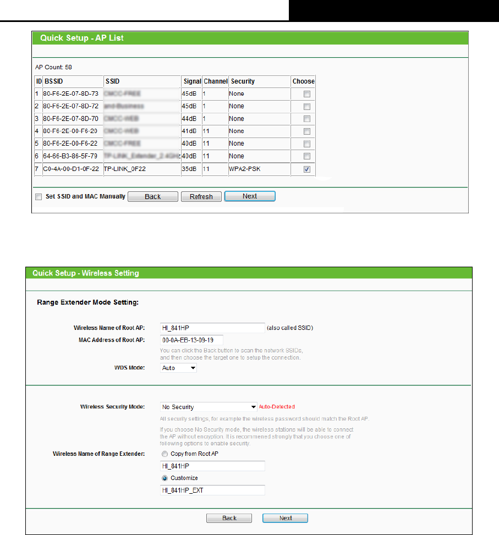Open the Wireless Security Mode dropdown
Viewport: 499px width, 535px height.
[x=209, y=407]
